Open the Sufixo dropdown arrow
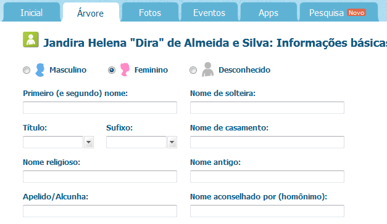 click(172, 142)
